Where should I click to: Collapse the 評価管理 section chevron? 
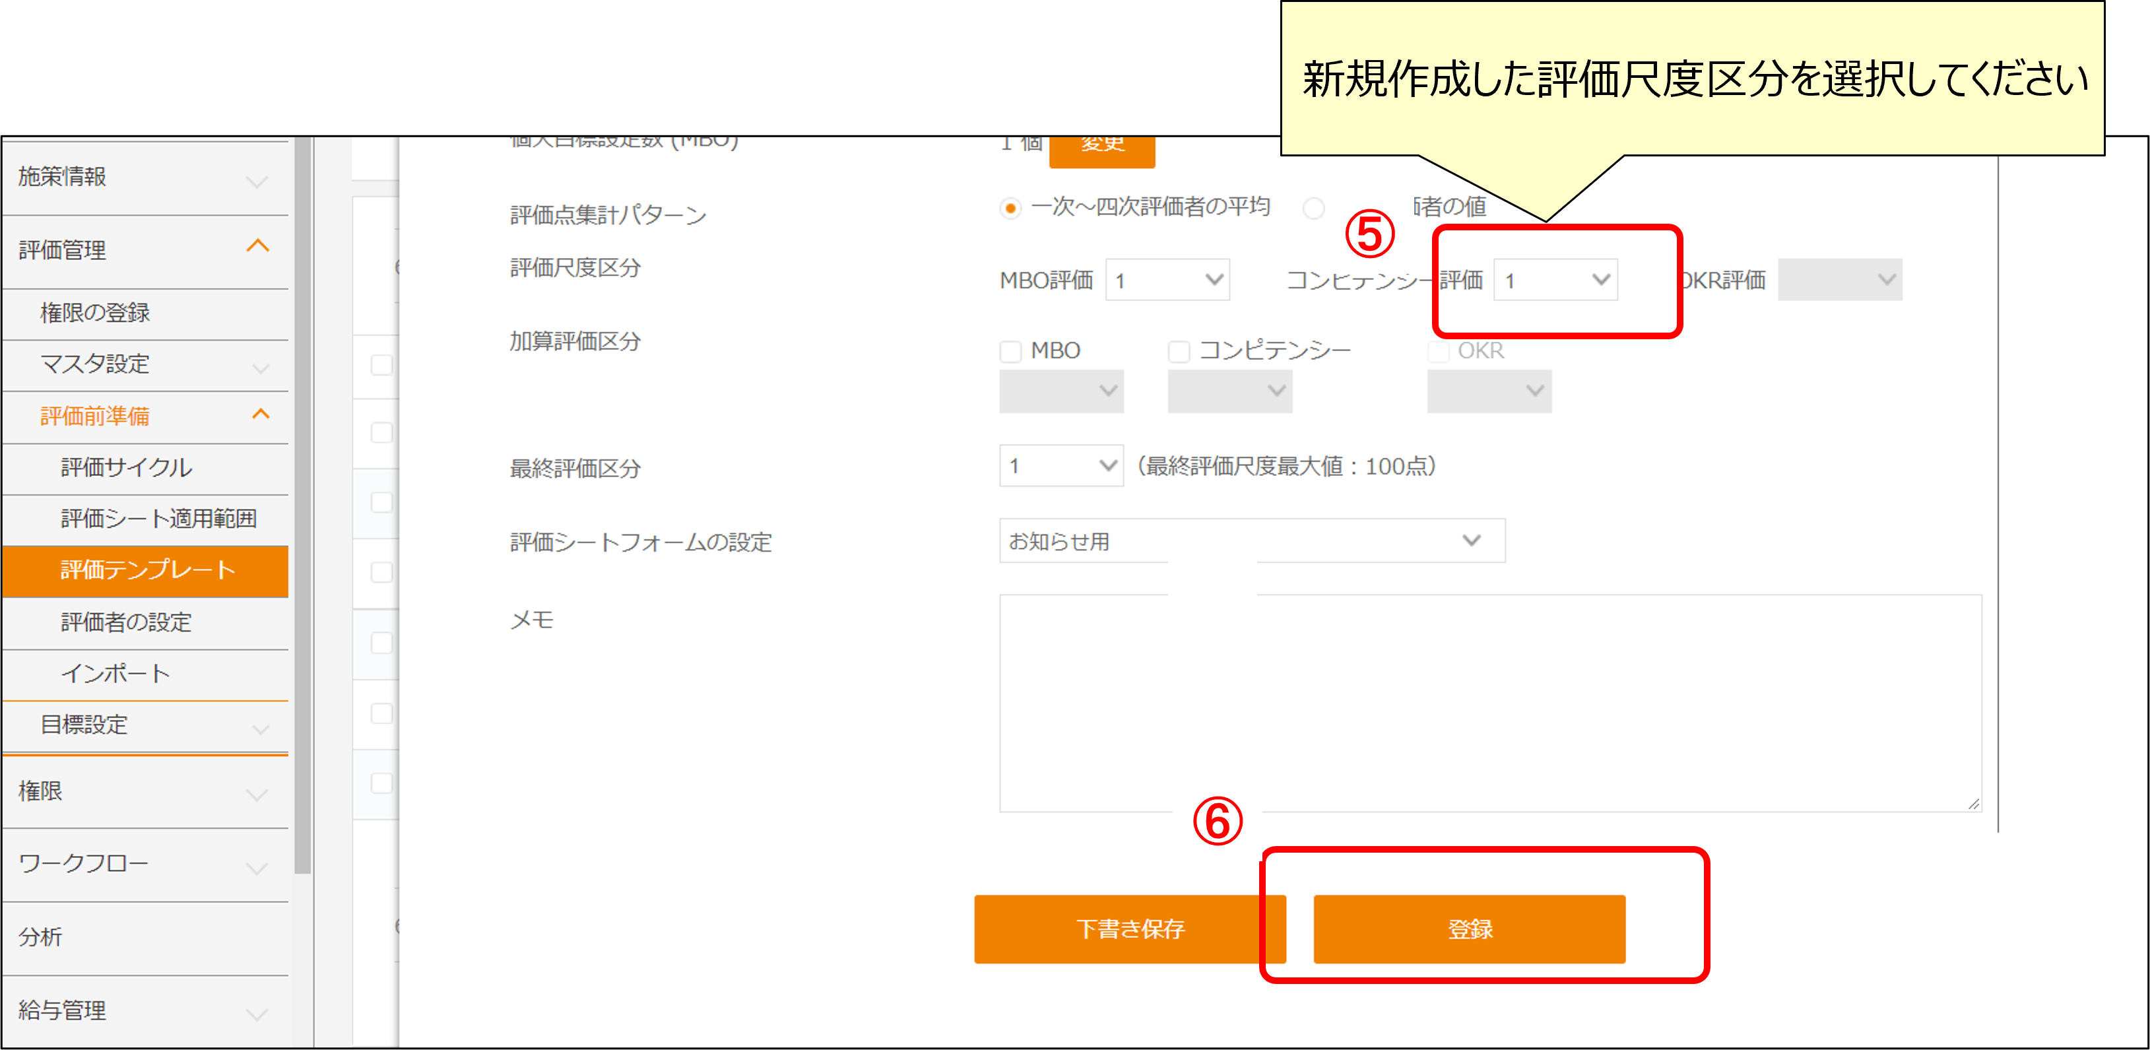point(258,246)
